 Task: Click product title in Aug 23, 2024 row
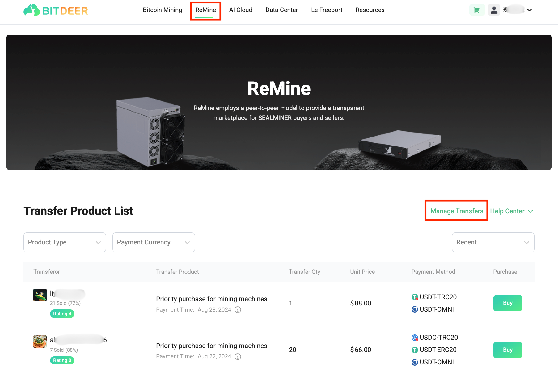pos(212,299)
